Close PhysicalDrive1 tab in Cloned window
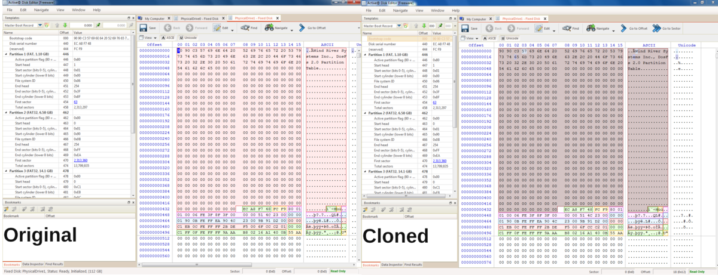 tap(544, 19)
